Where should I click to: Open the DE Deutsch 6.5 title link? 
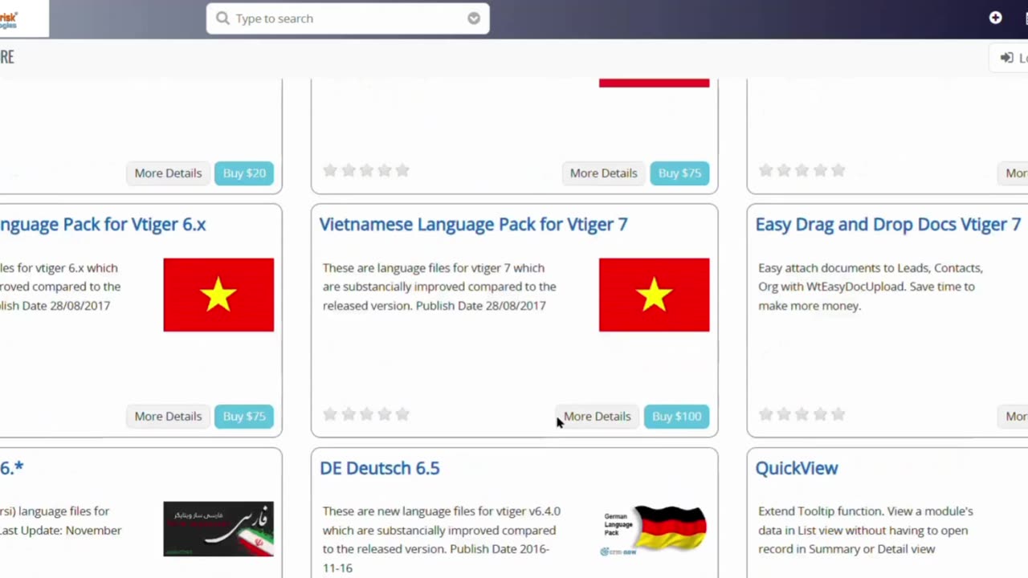(x=380, y=468)
